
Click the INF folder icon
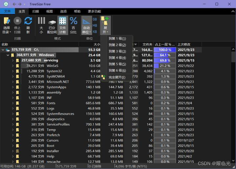click(17, 98)
